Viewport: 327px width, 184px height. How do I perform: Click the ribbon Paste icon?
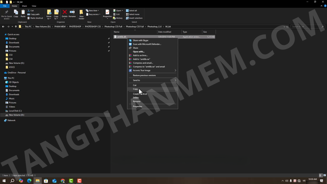tap(23, 13)
